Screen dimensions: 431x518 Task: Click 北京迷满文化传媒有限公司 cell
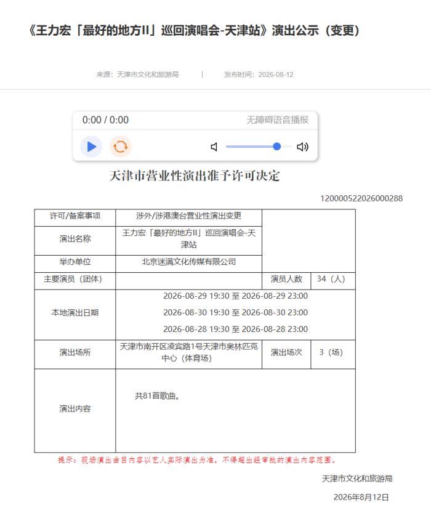(188, 264)
